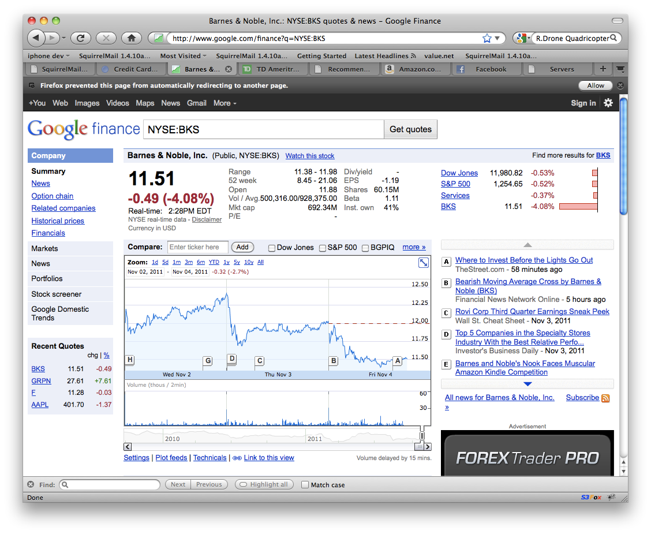
Task: Enable Dow Jones comparison checkbox
Action: pos(272,248)
